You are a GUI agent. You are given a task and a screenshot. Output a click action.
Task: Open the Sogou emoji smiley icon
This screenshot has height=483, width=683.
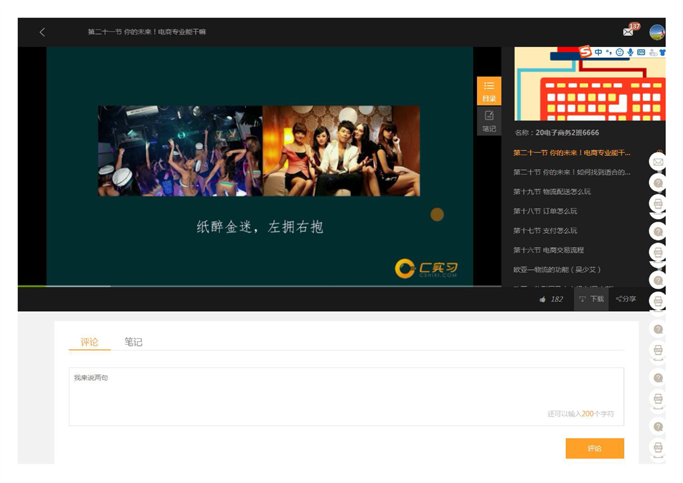[620, 52]
